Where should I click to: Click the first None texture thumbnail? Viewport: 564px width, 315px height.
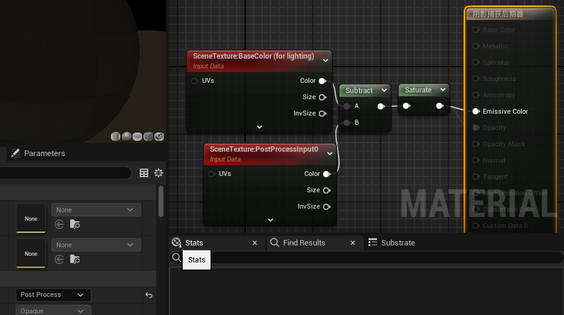point(31,218)
